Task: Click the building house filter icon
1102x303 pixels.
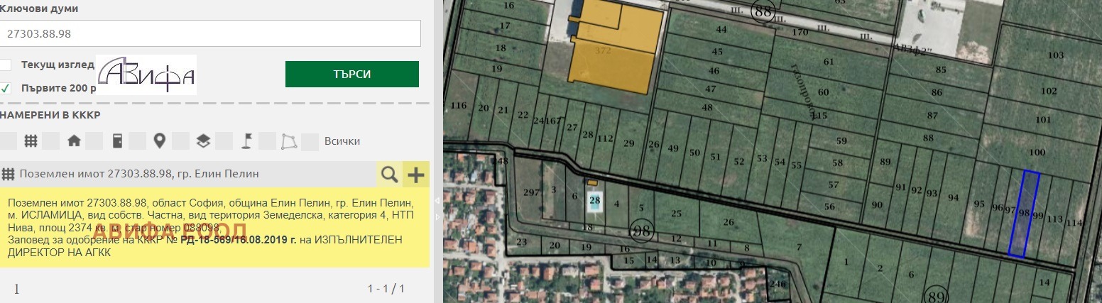Action: [x=74, y=141]
